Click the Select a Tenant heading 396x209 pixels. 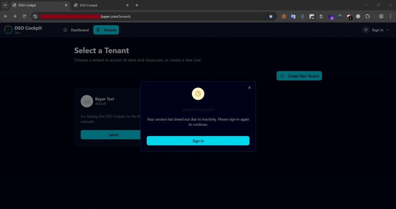101,51
